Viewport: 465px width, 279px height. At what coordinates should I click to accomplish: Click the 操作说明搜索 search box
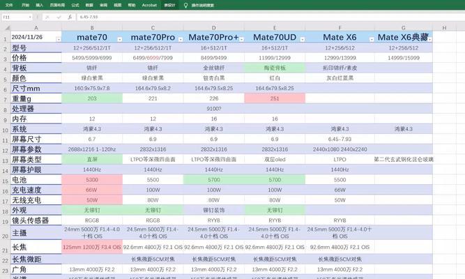click(x=203, y=5)
